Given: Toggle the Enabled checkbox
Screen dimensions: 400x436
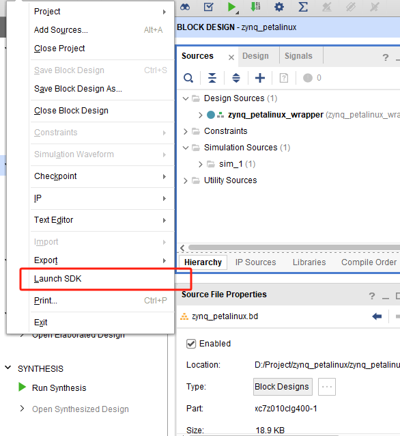Looking at the screenshot, I should (x=191, y=344).
